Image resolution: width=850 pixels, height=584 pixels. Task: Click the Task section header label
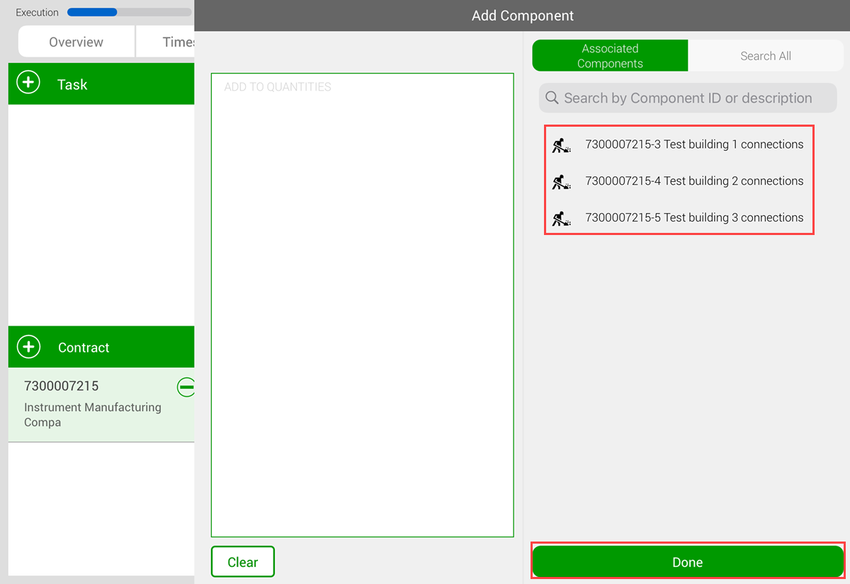[72, 84]
